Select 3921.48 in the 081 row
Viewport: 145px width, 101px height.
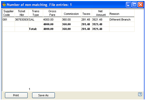coord(101,20)
